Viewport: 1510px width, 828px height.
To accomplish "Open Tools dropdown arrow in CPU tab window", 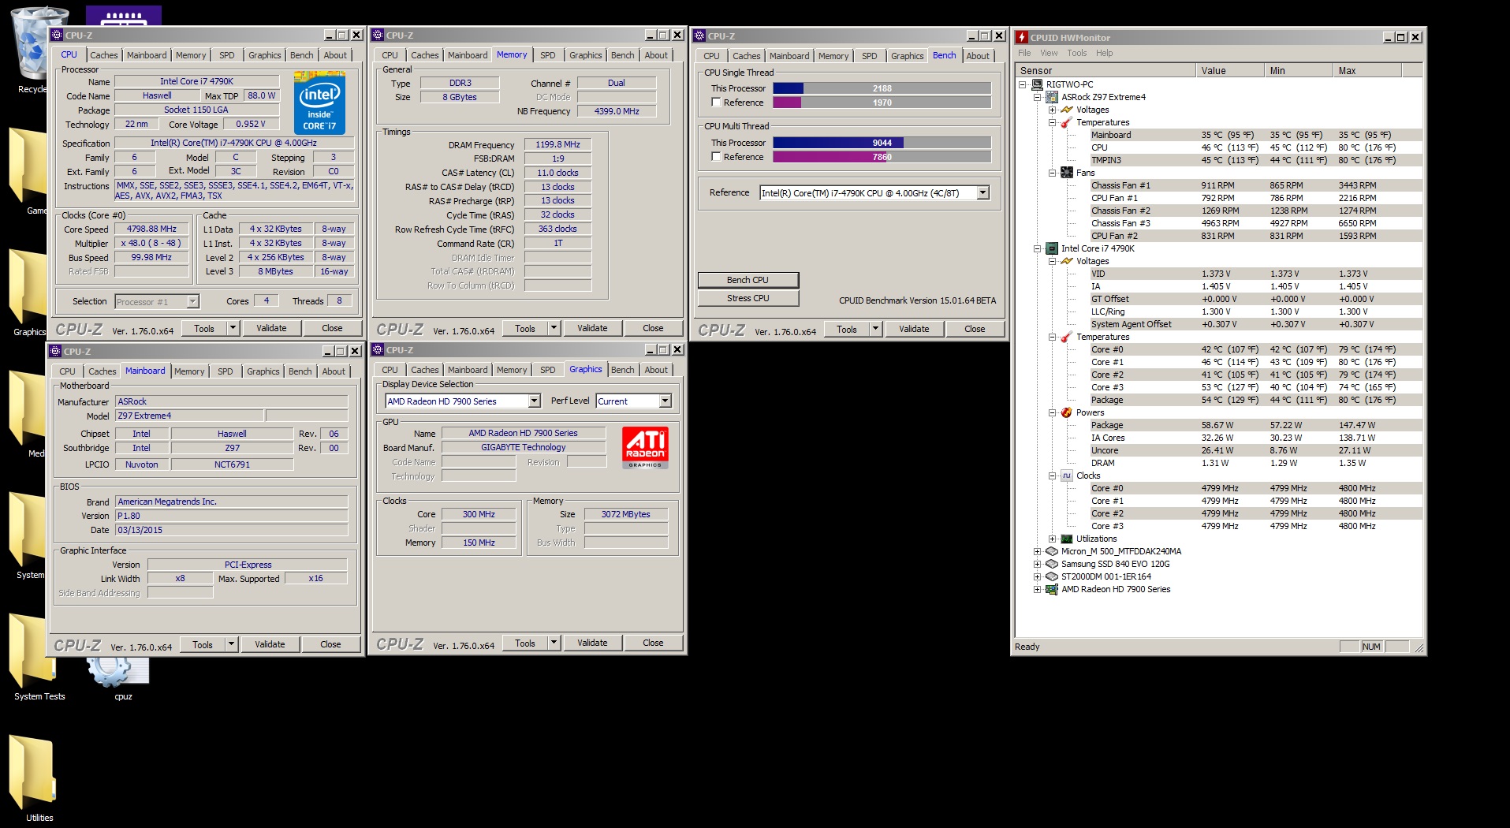I will coord(233,328).
